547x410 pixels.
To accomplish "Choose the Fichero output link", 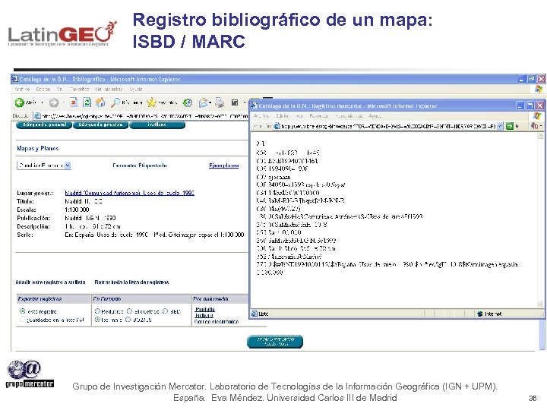I will pyautogui.click(x=204, y=315).
